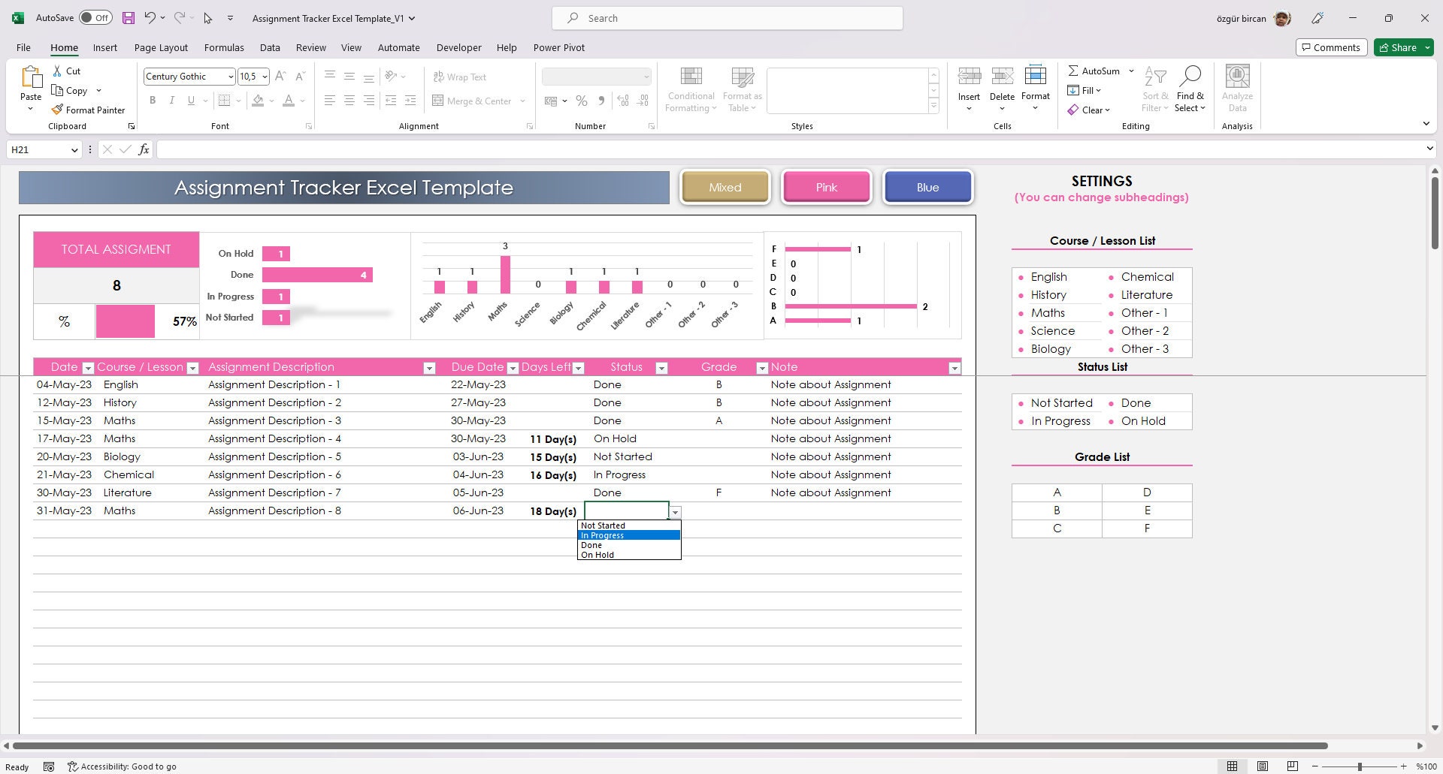Viewport: 1443px width, 774px height.
Task: Choose 'In Progress' from status list
Action: 629,535
